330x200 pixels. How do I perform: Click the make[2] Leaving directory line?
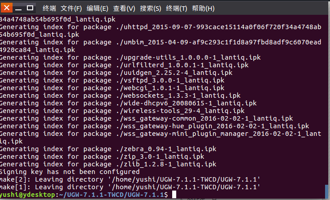[130, 179]
